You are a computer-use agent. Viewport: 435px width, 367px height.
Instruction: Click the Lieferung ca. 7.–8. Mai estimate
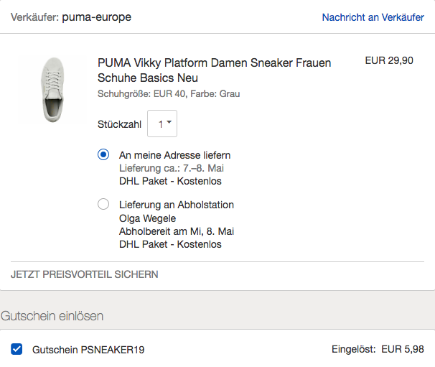click(x=172, y=168)
